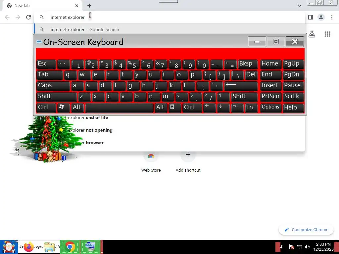Screen dimensions: 339x254
Task: Open a new tab with the plus button
Action: (89, 6)
